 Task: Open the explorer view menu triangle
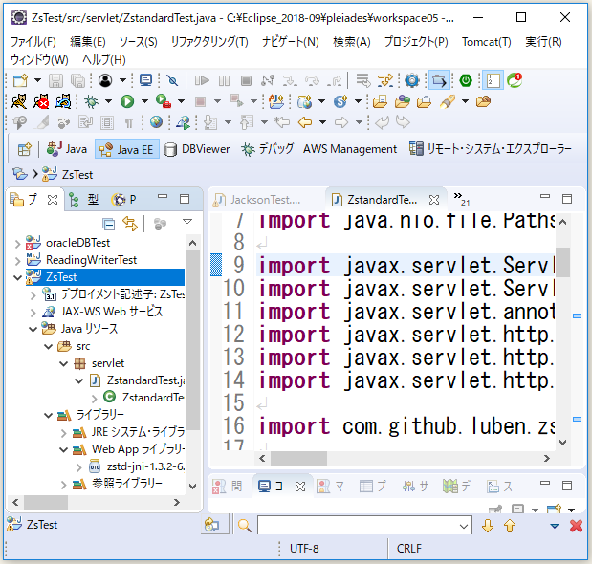187,222
